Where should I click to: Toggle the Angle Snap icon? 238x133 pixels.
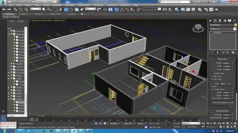pyautogui.click(x=122, y=10)
